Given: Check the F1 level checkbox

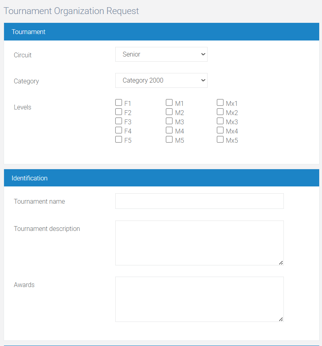Looking at the screenshot, I should pos(118,103).
